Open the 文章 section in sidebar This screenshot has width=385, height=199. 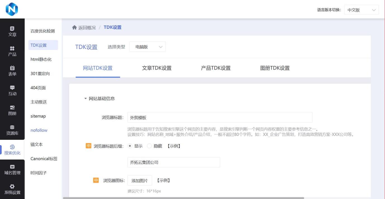pos(12,31)
